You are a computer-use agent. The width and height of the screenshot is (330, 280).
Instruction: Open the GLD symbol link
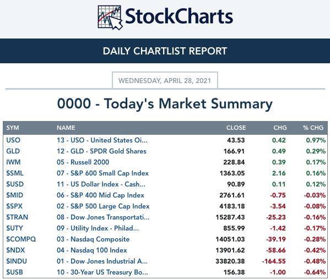[x=13, y=151]
